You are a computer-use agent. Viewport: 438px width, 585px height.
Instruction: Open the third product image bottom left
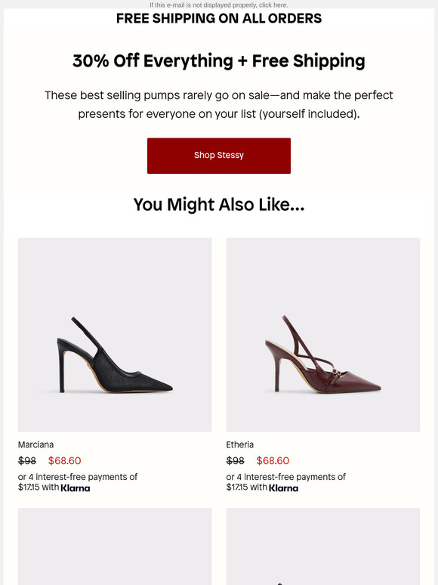coord(115,546)
